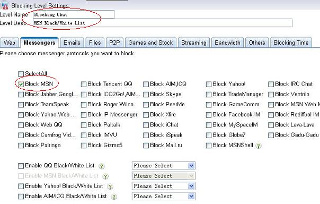Image resolution: width=320 pixels, height=204 pixels.
Task: Enable Block Xfire checkbox
Action: point(146,115)
